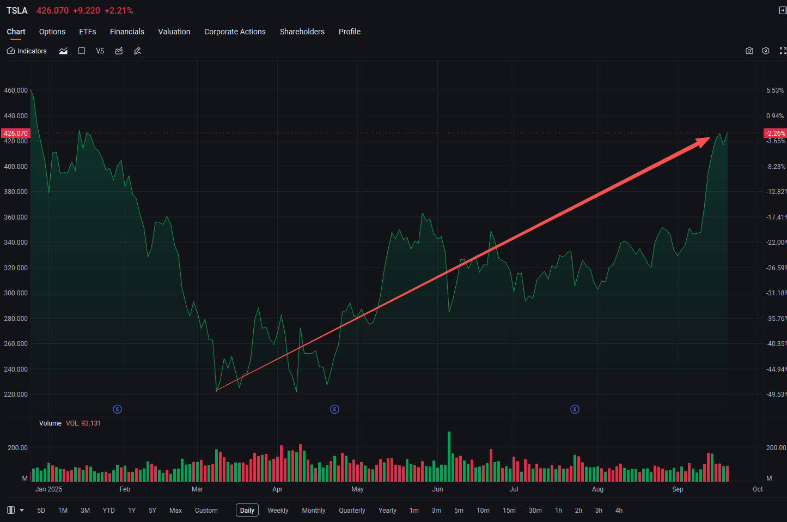This screenshot has height=522, width=787.
Task: Switch to the Chart tab
Action: tap(16, 32)
